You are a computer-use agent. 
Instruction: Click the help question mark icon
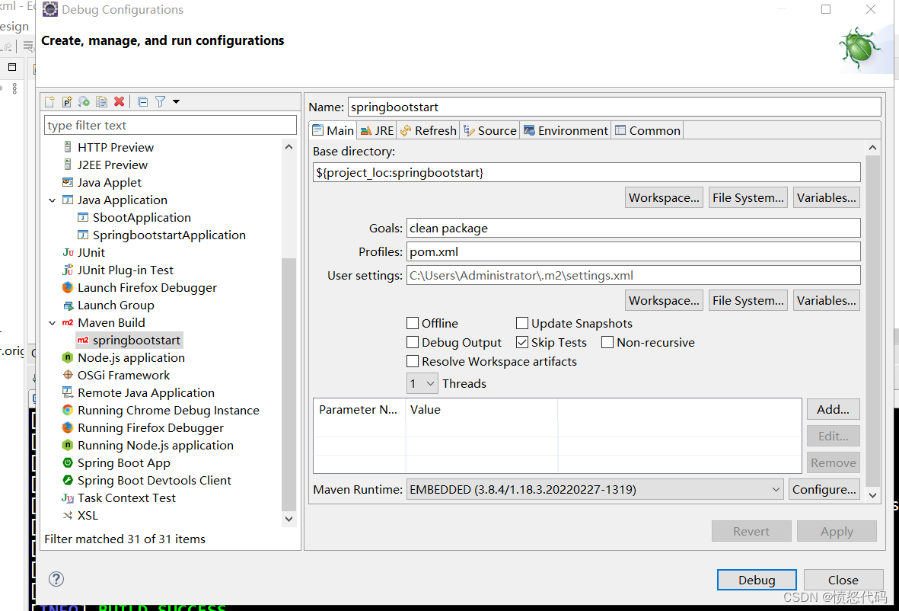(x=56, y=579)
